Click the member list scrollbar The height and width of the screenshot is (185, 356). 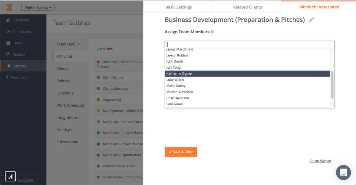332,85
